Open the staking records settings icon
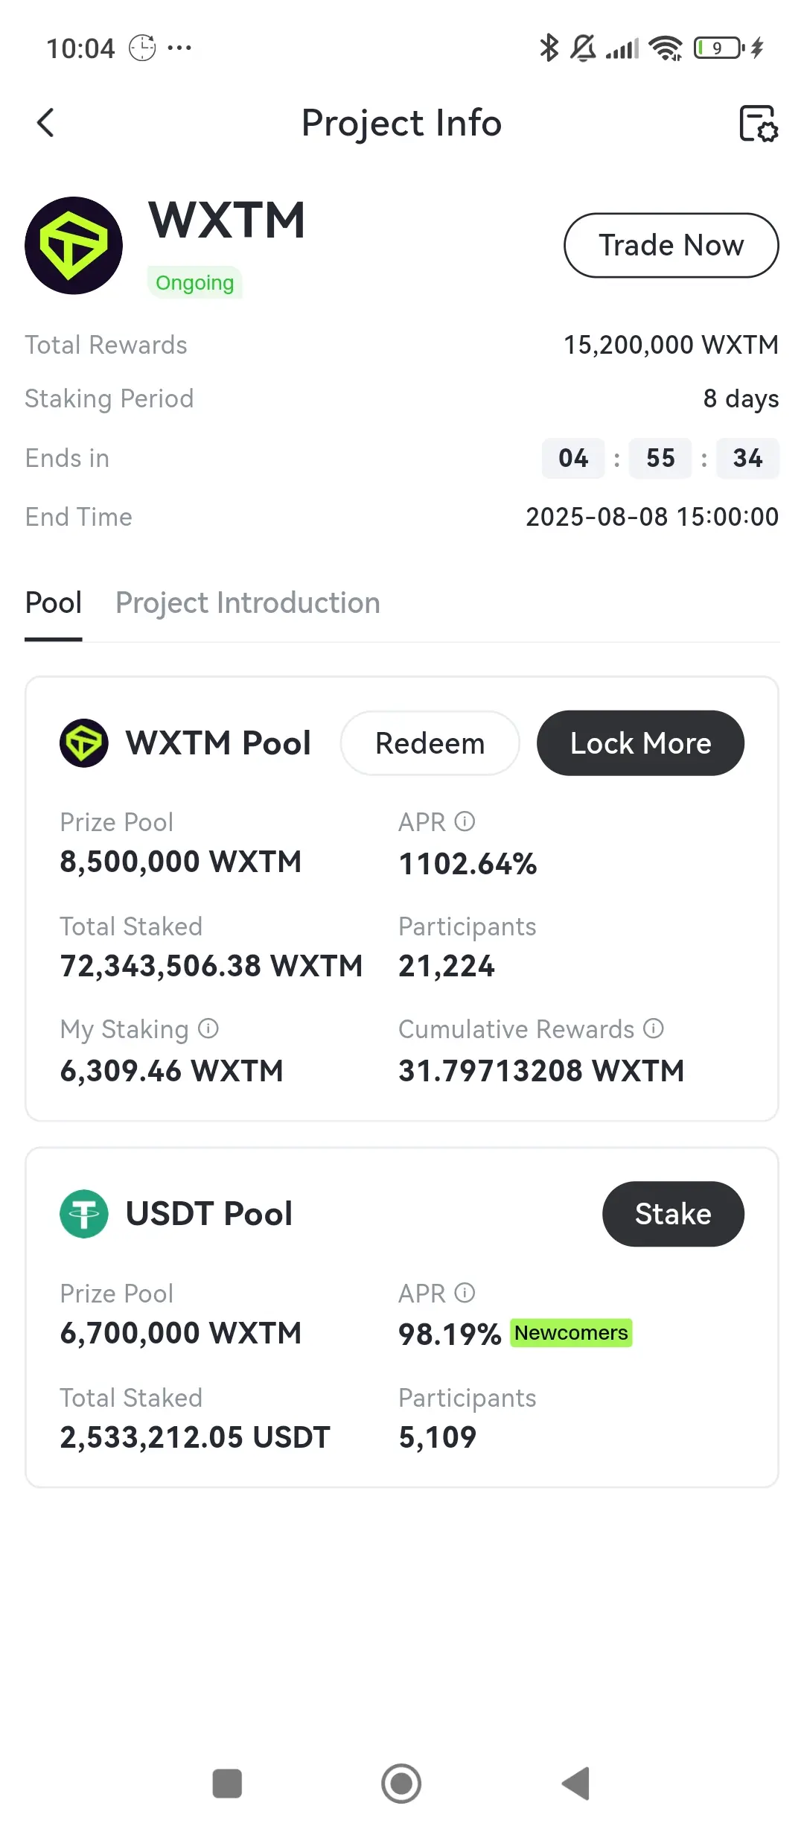This screenshot has height=1832, width=804. (758, 123)
